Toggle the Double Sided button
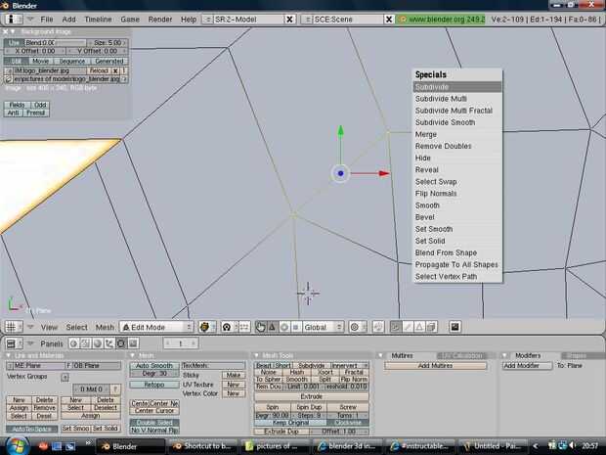The height and width of the screenshot is (455, 606). [x=153, y=423]
